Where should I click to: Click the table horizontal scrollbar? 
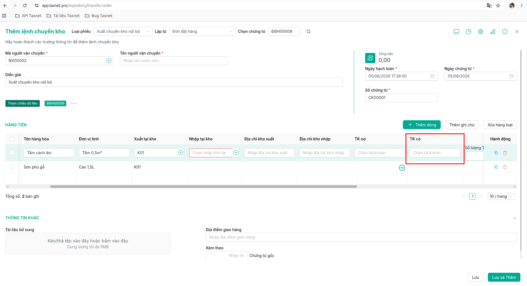[204, 187]
